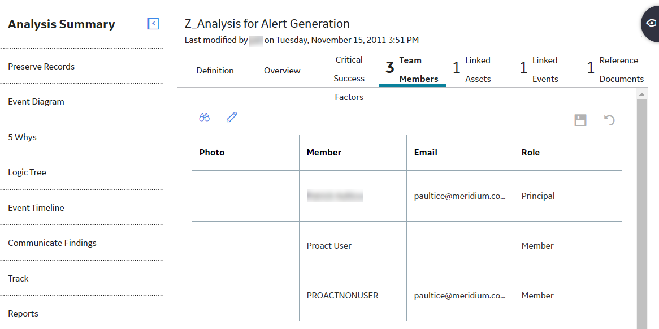Switch to the Definition tab
The width and height of the screenshot is (659, 329).
click(x=215, y=71)
